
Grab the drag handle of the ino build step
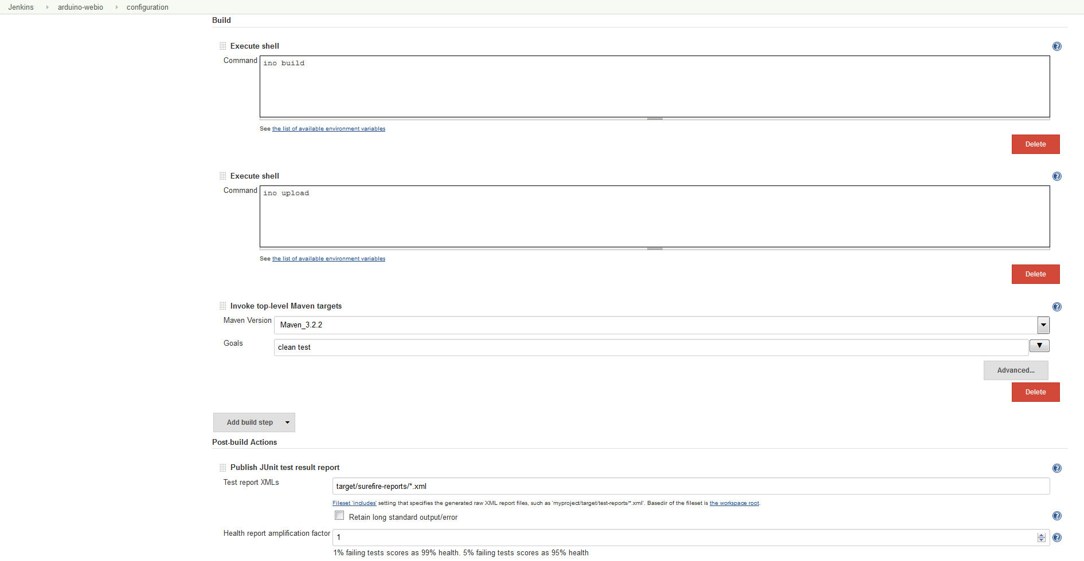(222, 46)
